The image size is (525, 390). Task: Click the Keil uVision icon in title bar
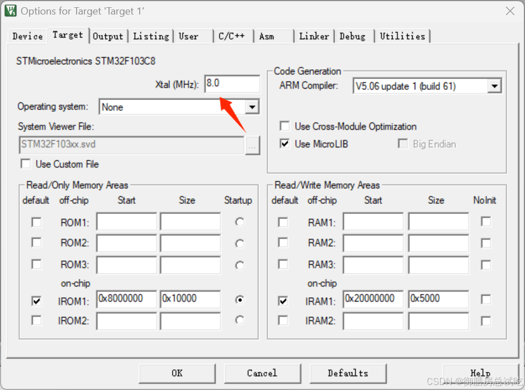click(11, 11)
